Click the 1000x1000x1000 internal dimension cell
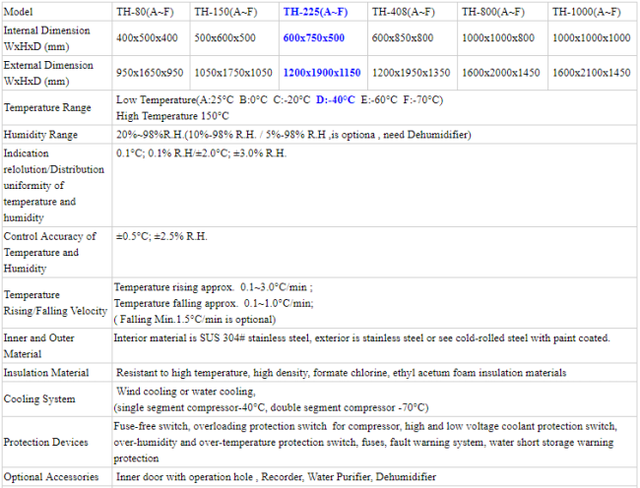 [591, 36]
